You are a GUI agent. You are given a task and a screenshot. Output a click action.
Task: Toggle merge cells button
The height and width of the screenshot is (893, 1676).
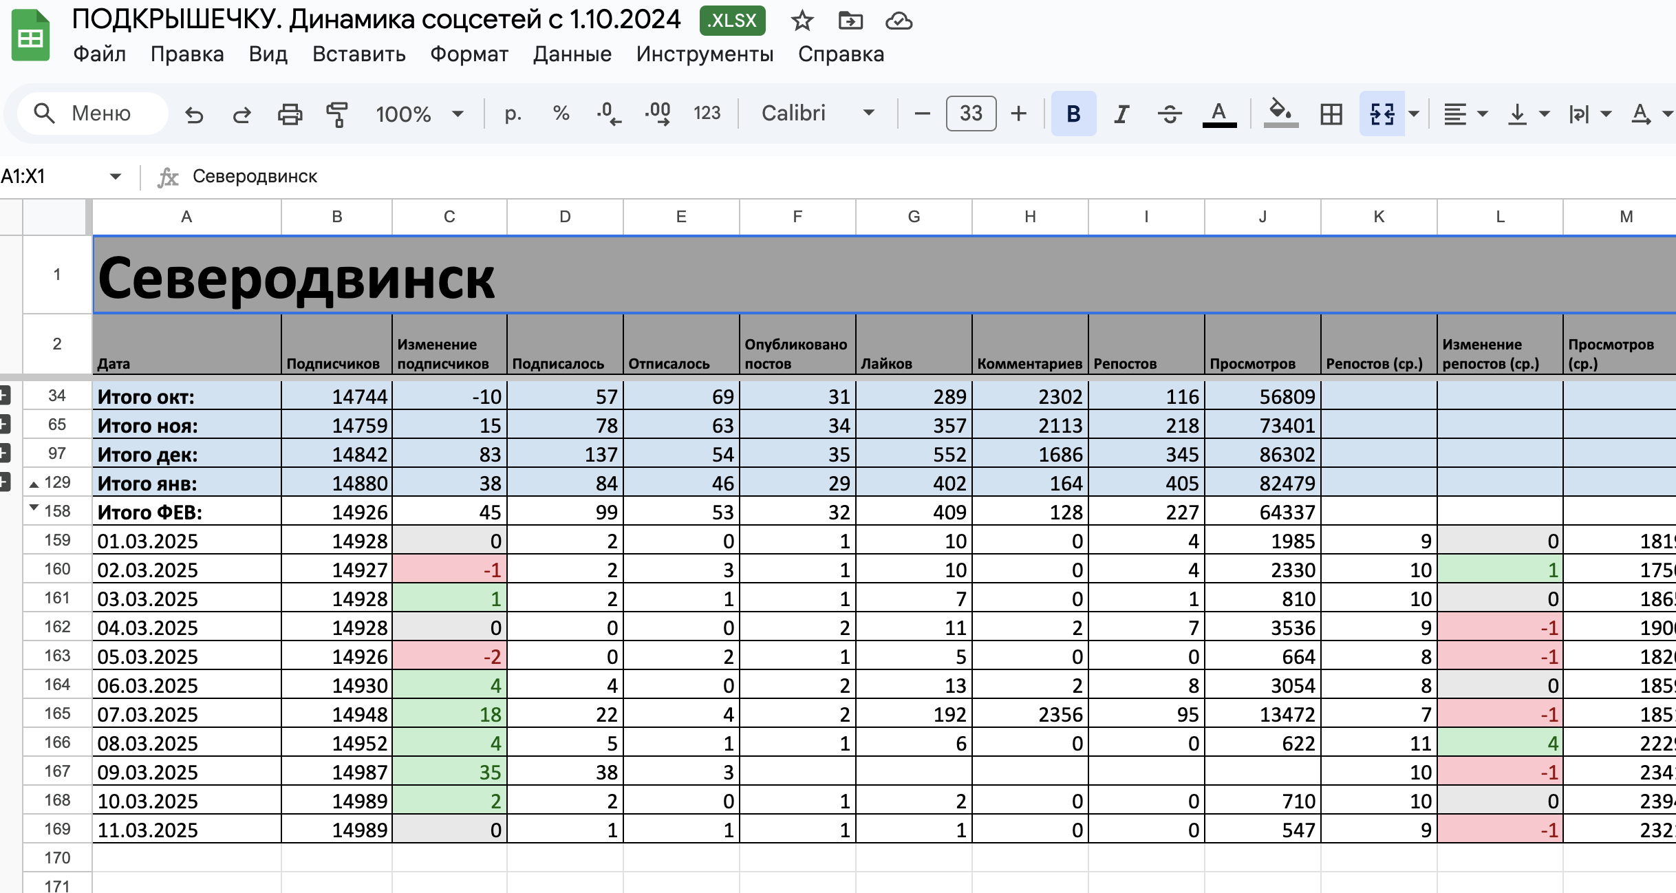(1382, 114)
